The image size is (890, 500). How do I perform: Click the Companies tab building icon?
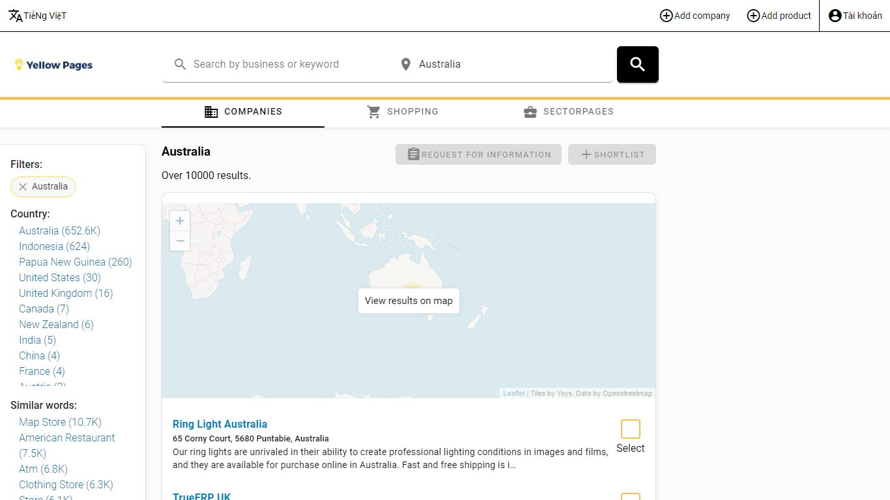pyautogui.click(x=211, y=112)
